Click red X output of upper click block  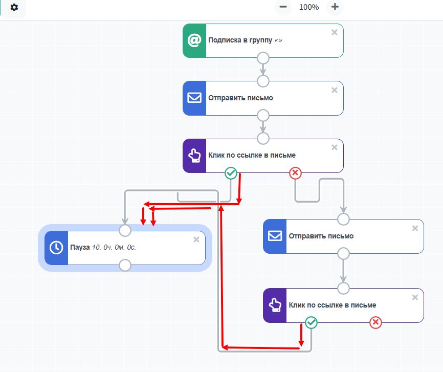[295, 173]
